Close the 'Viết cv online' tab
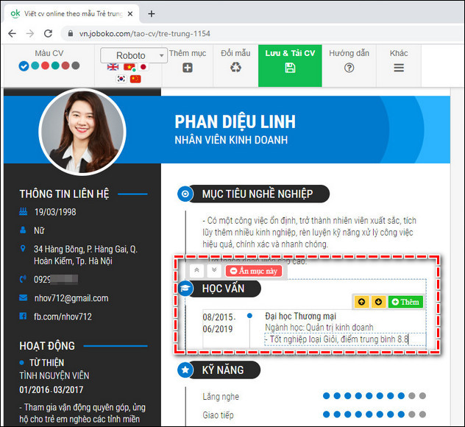465x427 pixels. [x=130, y=14]
